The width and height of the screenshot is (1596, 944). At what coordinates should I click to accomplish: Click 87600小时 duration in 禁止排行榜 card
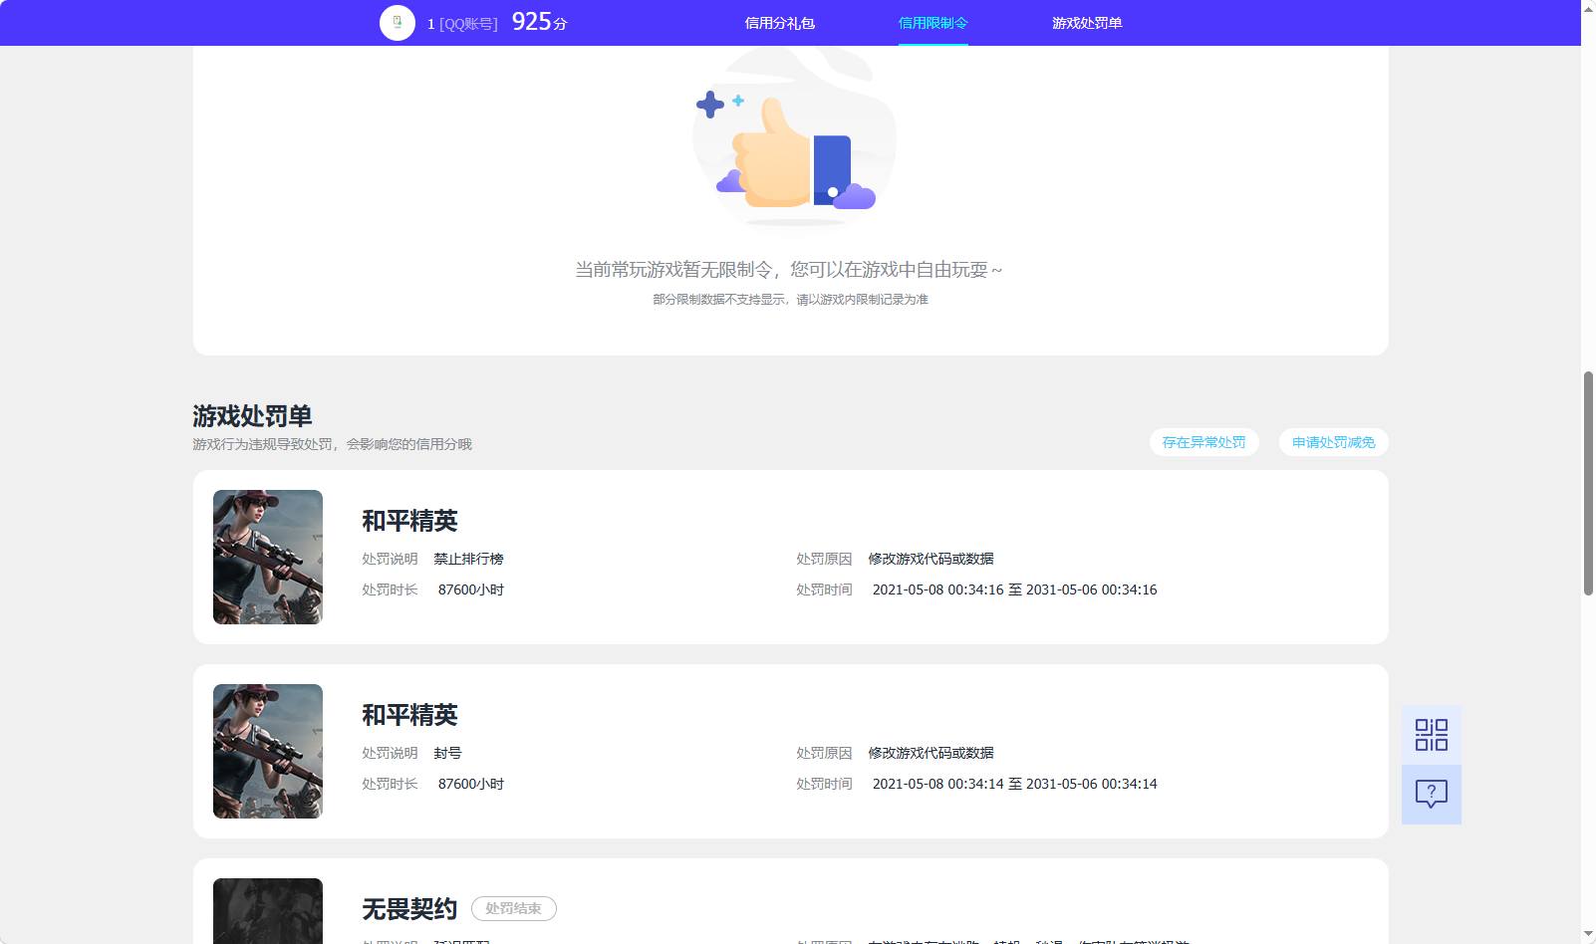471,590
